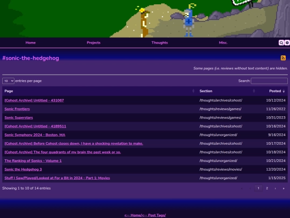Click the Showing 1 to 10 of 14 entries text
The image size is (290, 218).
[x=26, y=188]
